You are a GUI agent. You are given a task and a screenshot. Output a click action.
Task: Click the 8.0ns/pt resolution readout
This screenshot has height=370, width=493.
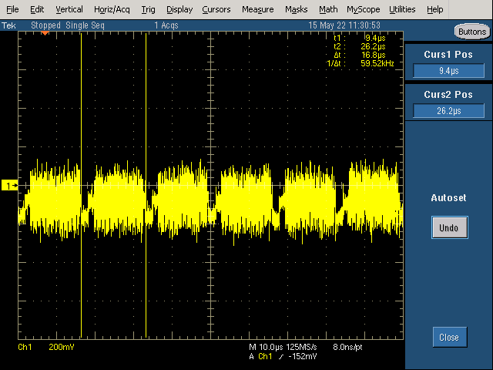(347, 347)
